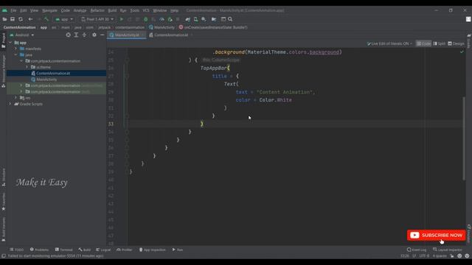
Task: Click the UTF-8 encoding status entry
Action: click(424, 256)
